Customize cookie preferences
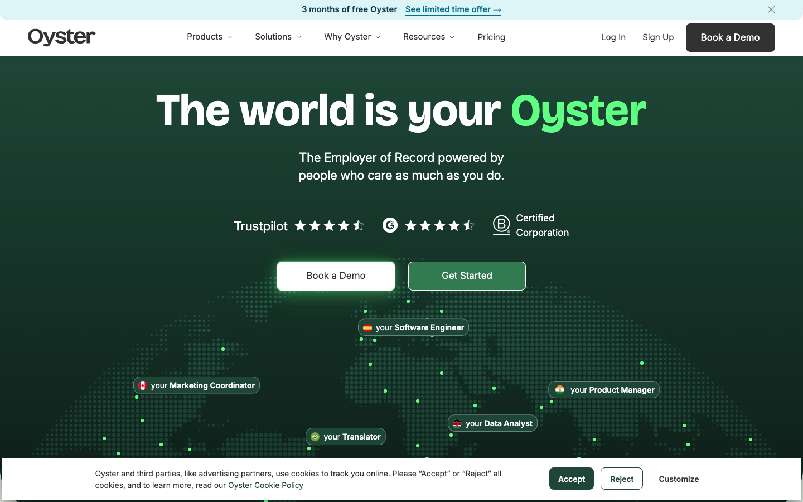 click(x=679, y=479)
